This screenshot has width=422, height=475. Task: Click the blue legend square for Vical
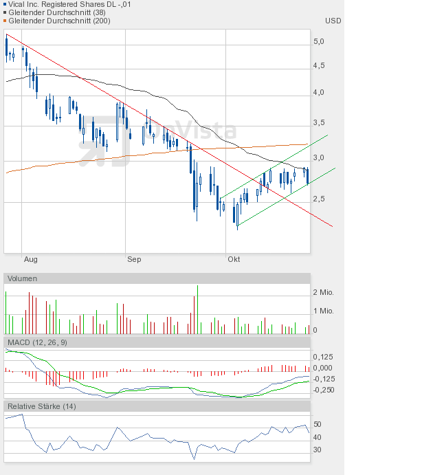[x=5, y=4]
